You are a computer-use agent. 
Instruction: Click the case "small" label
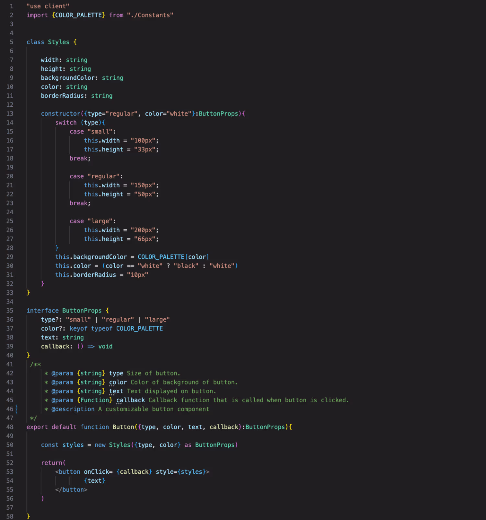pyautogui.click(x=93, y=132)
